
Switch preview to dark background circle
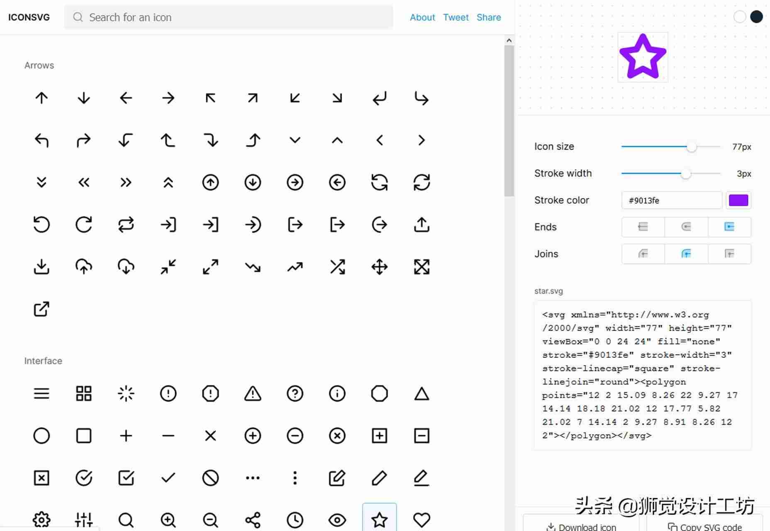click(x=756, y=17)
